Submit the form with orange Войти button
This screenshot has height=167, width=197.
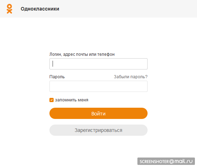tap(98, 113)
